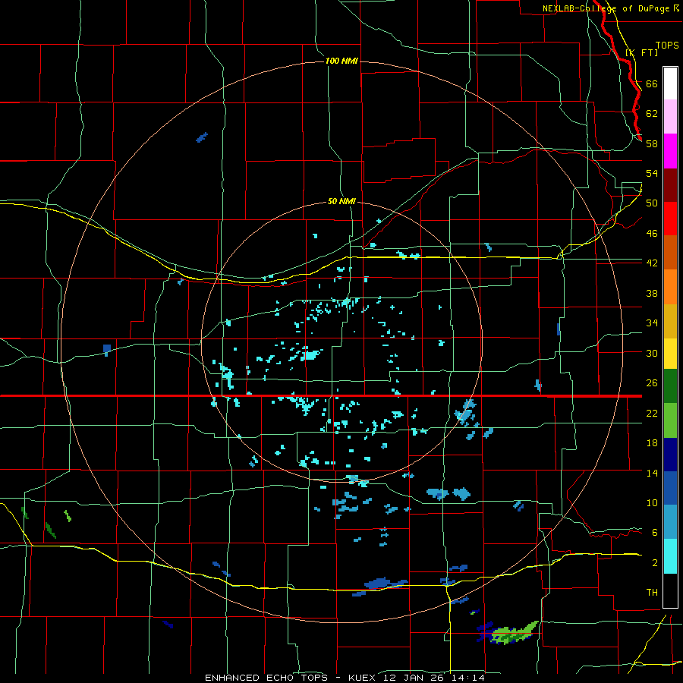Click the burnt orange legend segment
The width and height of the screenshot is (683, 683).
670,252
